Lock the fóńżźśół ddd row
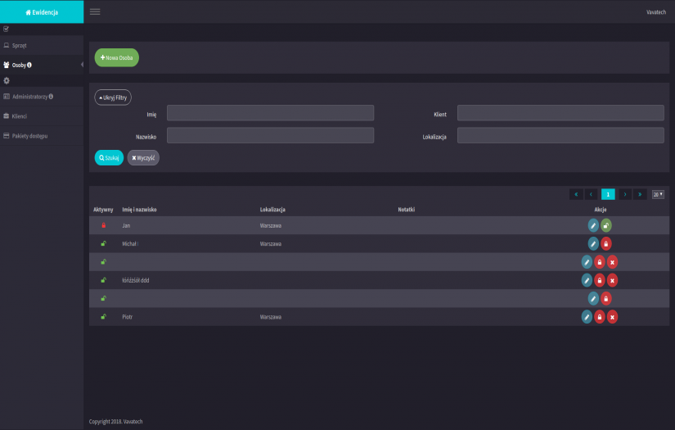The height and width of the screenshot is (430, 675). (x=600, y=280)
